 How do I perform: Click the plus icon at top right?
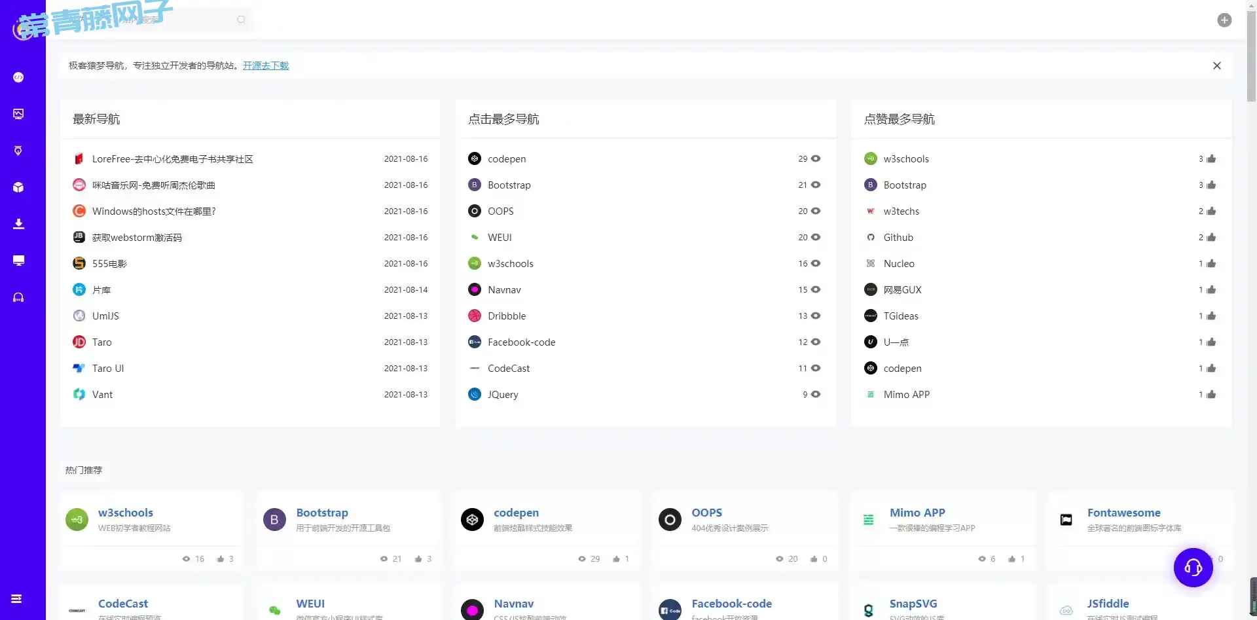pos(1224,20)
